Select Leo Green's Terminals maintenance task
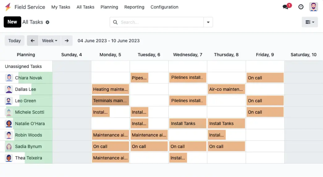Viewport: 323px width, 177px height. point(111,101)
